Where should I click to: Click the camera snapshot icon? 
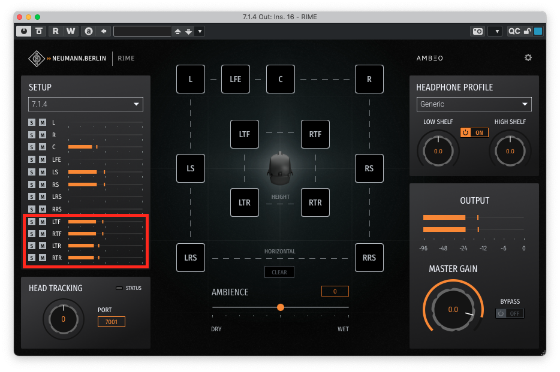click(x=477, y=31)
